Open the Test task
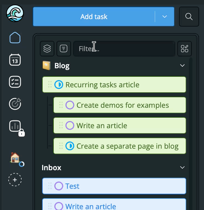The height and width of the screenshot is (210, 204). [114, 186]
